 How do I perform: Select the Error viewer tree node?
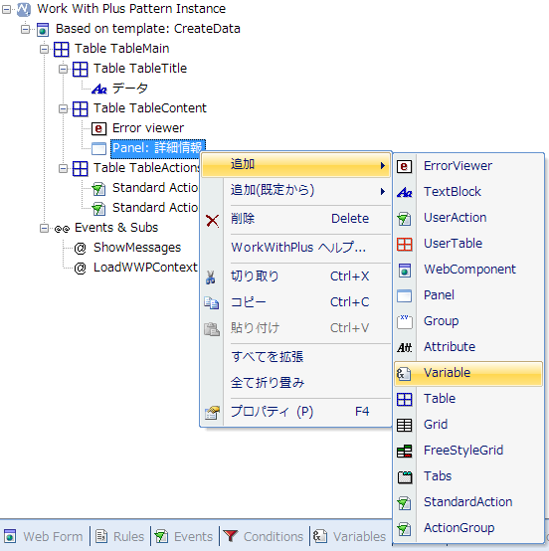148,128
